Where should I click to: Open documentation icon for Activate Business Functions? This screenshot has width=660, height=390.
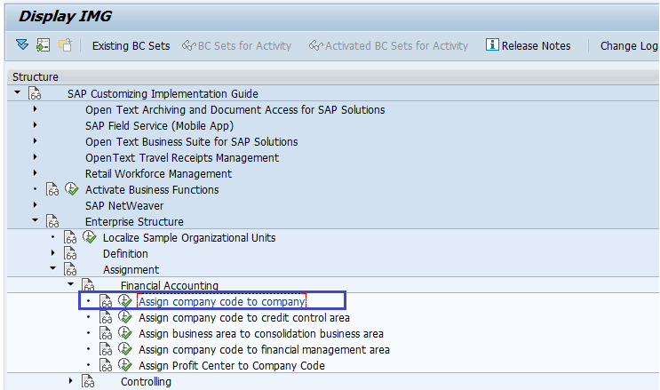(52, 189)
